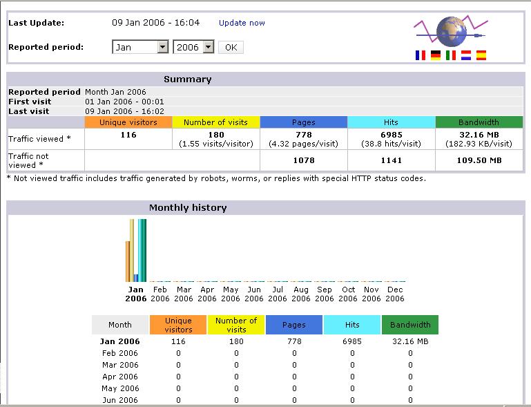531x407 pixels.
Task: Click the orange Unique visitors summary header
Action: tap(128, 122)
